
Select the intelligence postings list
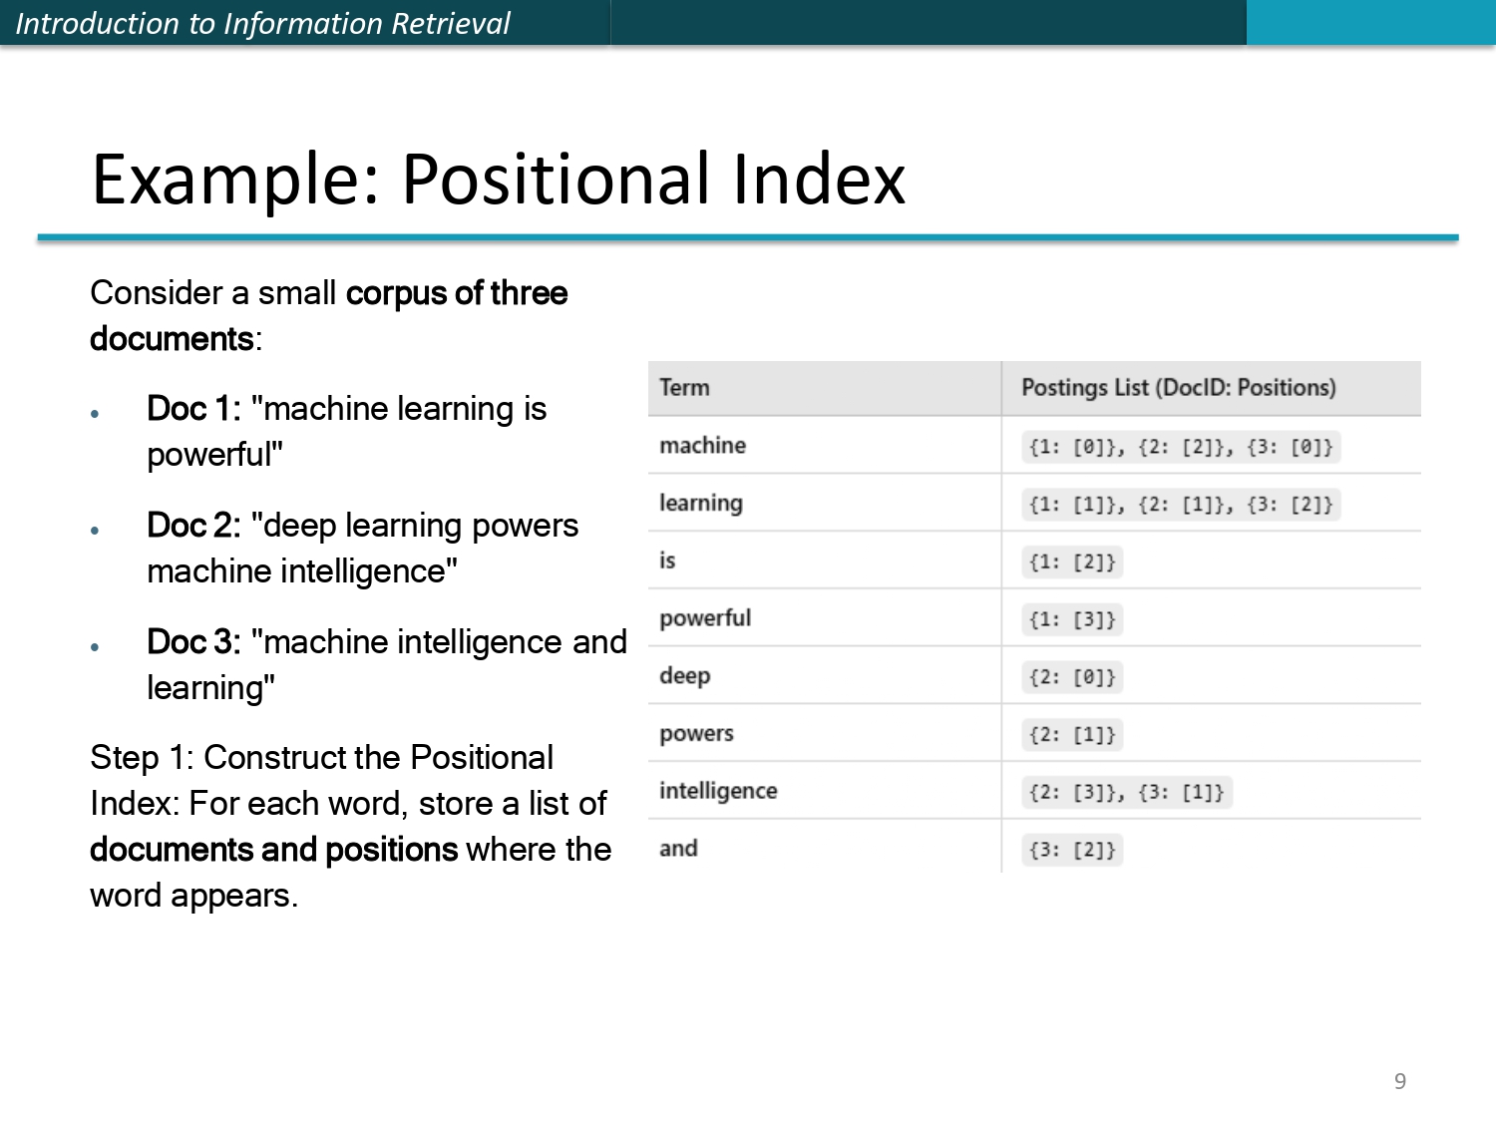tap(1128, 792)
